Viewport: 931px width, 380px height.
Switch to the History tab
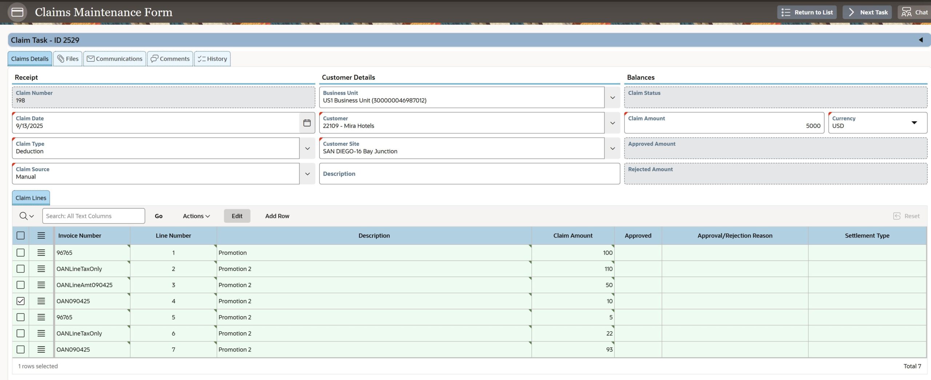(x=212, y=59)
